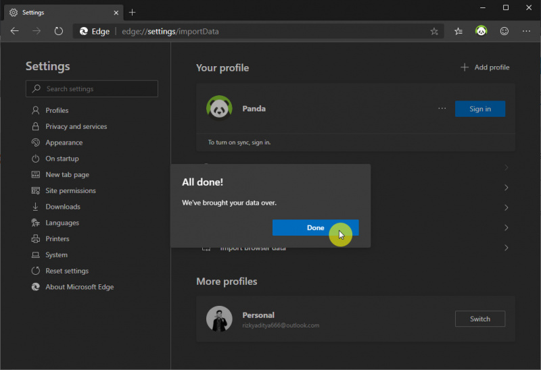The image size is (541, 370).
Task: Click the New tab page icon
Action: 36,174
